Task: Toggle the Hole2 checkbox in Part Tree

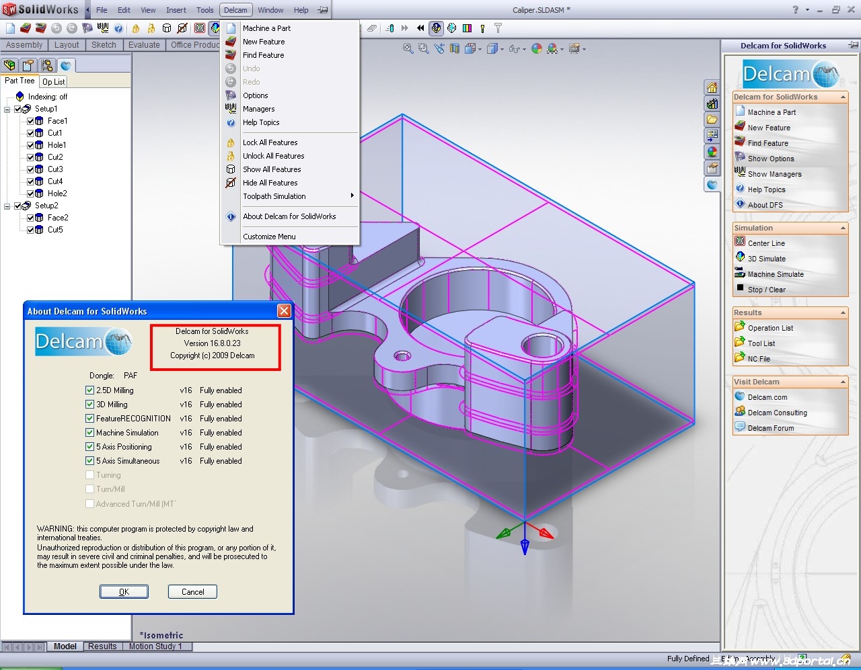Action: click(x=30, y=194)
